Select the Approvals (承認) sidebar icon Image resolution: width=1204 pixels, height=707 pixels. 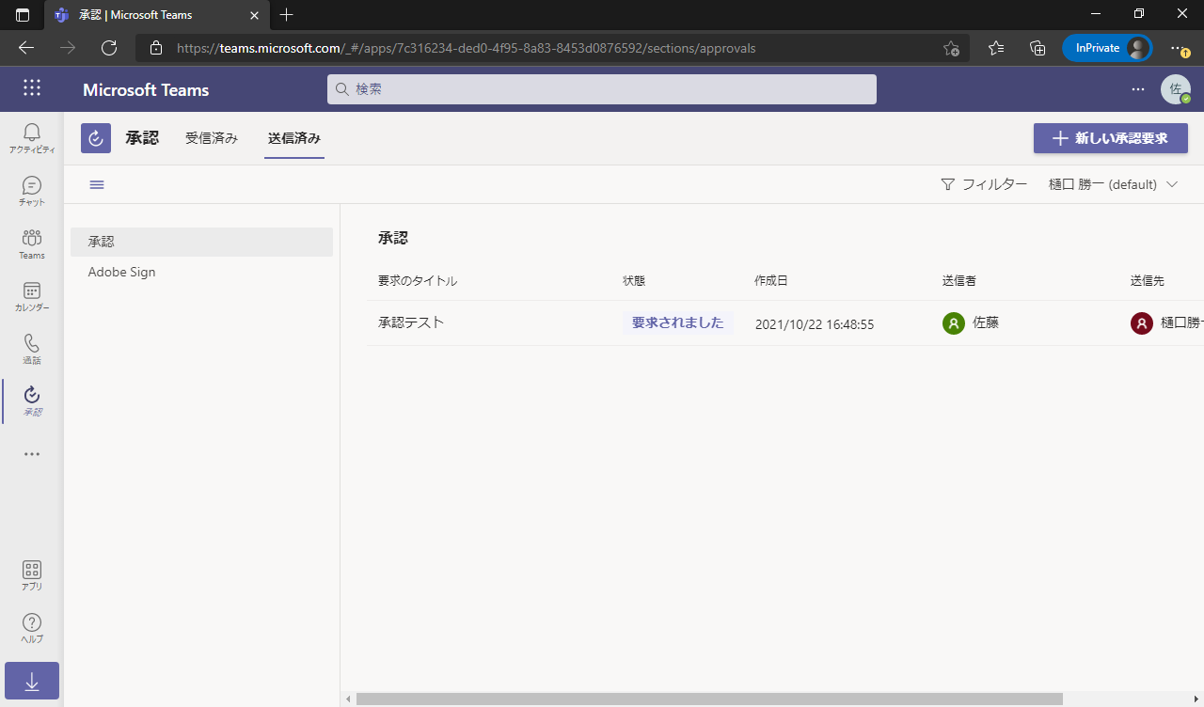(32, 401)
